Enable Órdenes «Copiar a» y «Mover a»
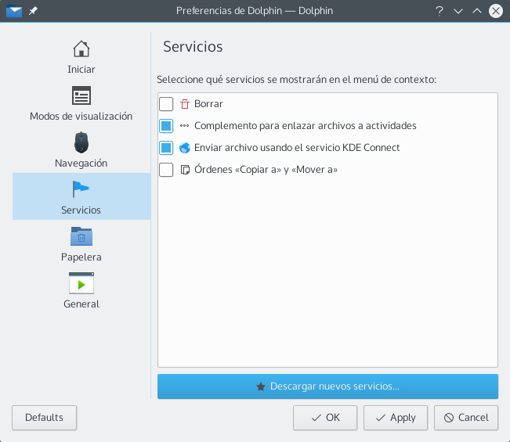Viewport: 510px width, 442px height. pyautogui.click(x=166, y=170)
